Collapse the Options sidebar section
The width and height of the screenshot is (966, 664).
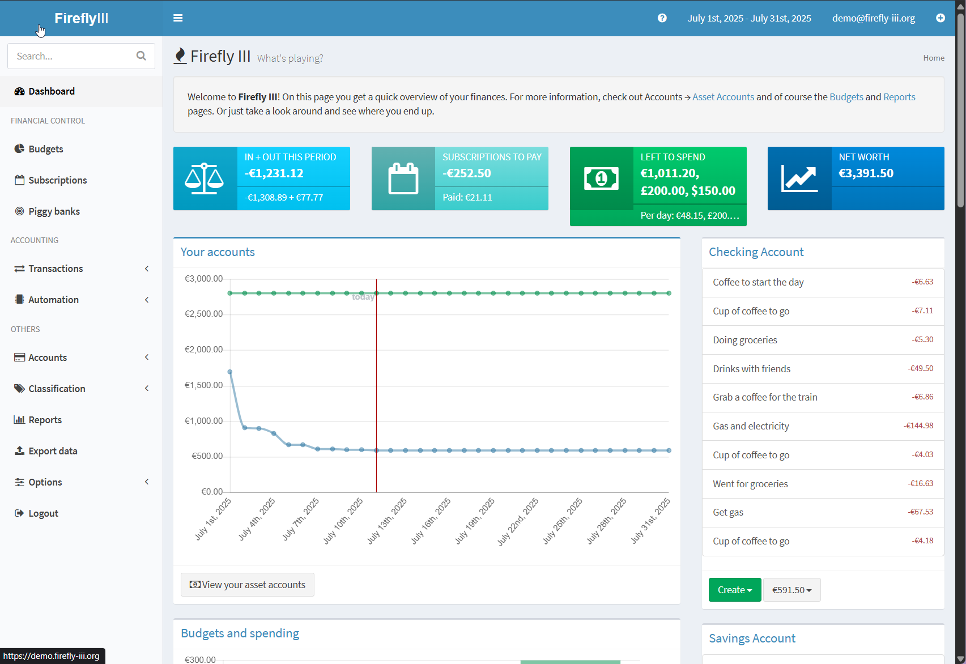pos(147,482)
